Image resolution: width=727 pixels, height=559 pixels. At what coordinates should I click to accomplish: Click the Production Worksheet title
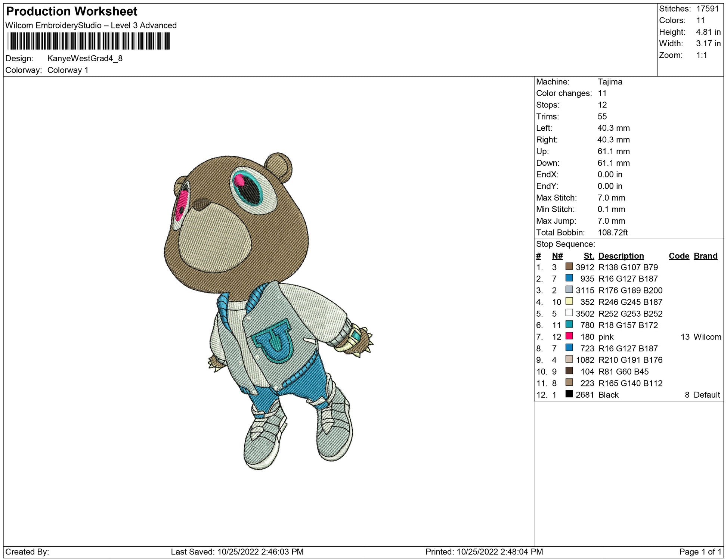tap(72, 12)
